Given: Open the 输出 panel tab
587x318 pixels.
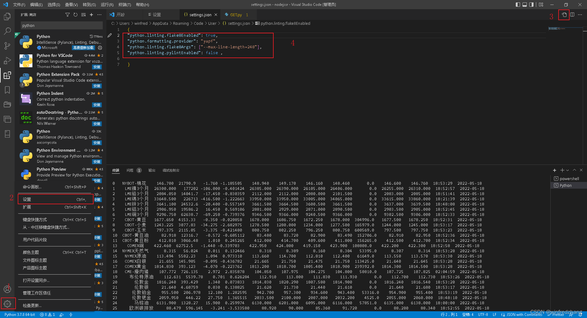Looking at the screenshot, I should [x=152, y=170].
